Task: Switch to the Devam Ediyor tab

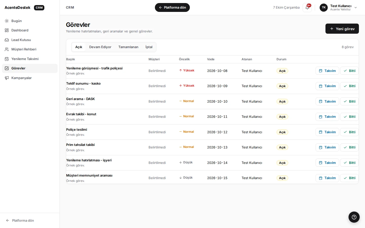Action: tap(100, 47)
